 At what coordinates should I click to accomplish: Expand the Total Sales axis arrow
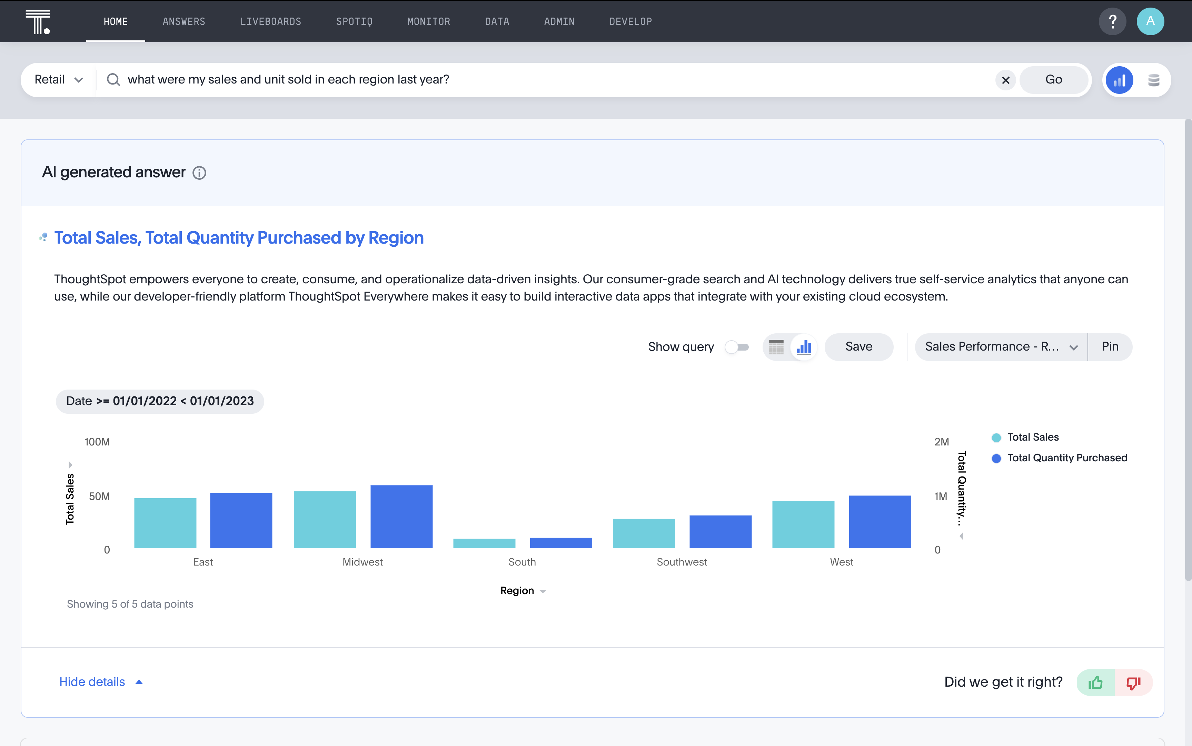click(70, 465)
